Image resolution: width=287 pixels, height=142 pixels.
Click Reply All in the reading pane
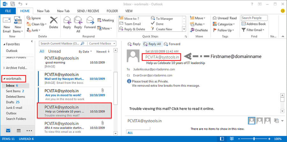tap(152, 44)
